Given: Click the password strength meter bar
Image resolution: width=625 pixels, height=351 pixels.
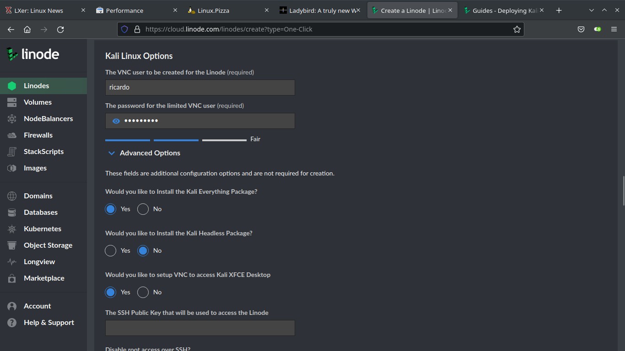Looking at the screenshot, I should point(176,140).
